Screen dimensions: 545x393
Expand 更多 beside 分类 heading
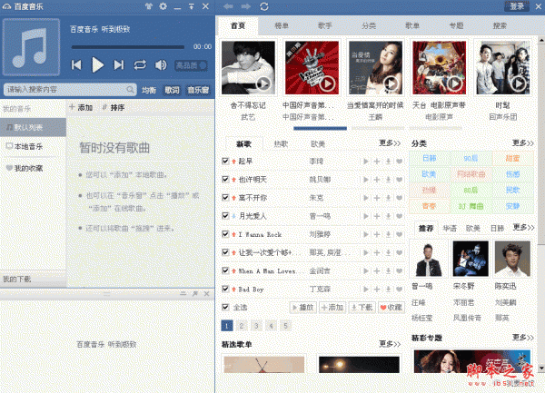pos(523,143)
